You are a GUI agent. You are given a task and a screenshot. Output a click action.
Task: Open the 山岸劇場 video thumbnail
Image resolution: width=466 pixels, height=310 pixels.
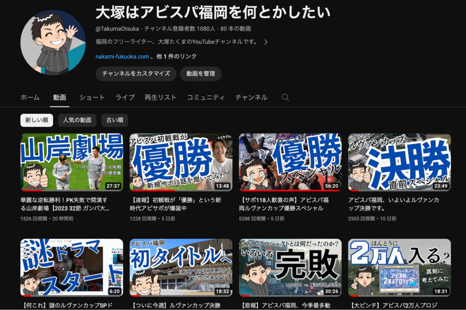click(x=72, y=162)
